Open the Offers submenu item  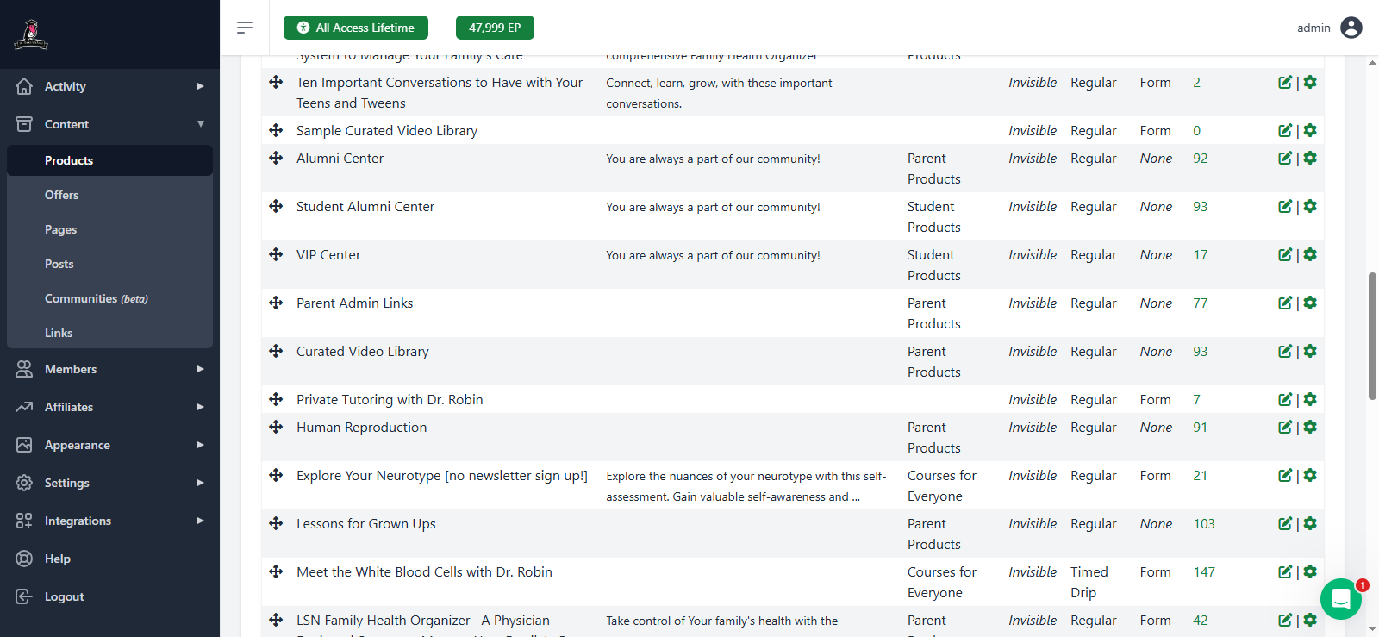click(x=62, y=195)
